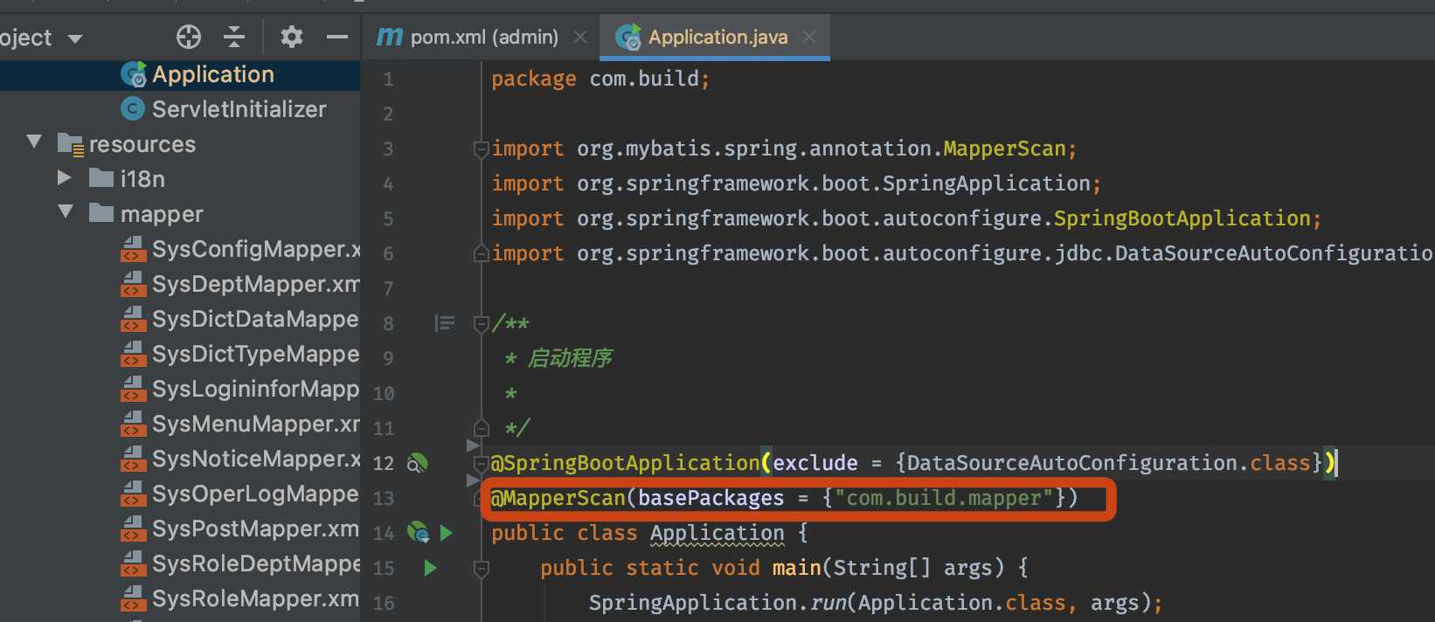The image size is (1435, 622).
Task: Click package com.build declaration
Action: click(600, 79)
